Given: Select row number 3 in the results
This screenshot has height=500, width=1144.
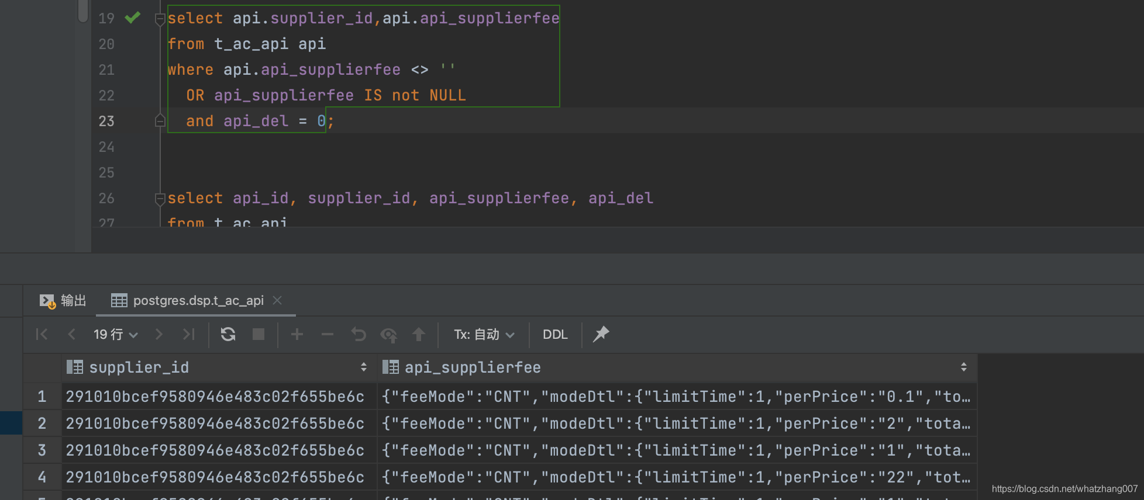Looking at the screenshot, I should click(x=42, y=450).
